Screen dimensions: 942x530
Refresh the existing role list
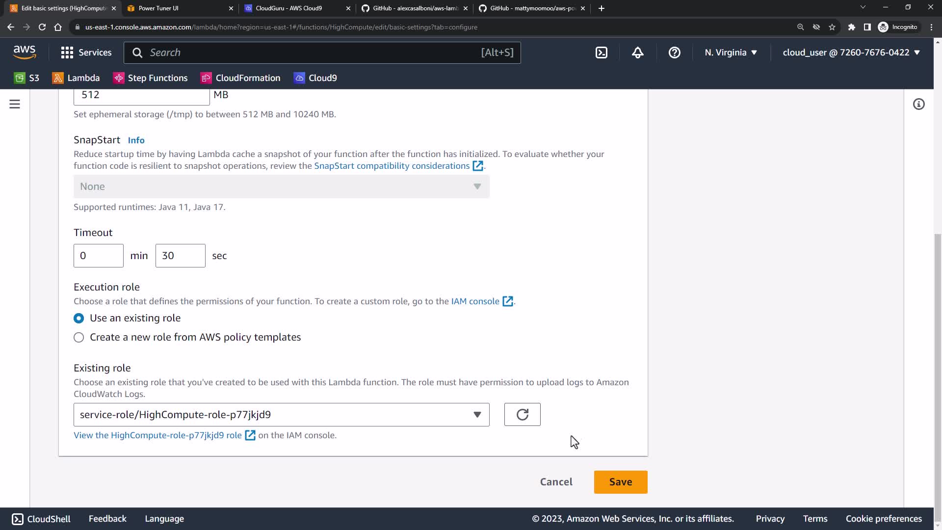click(522, 415)
